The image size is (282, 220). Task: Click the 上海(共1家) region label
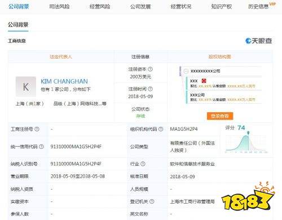tap(30, 104)
